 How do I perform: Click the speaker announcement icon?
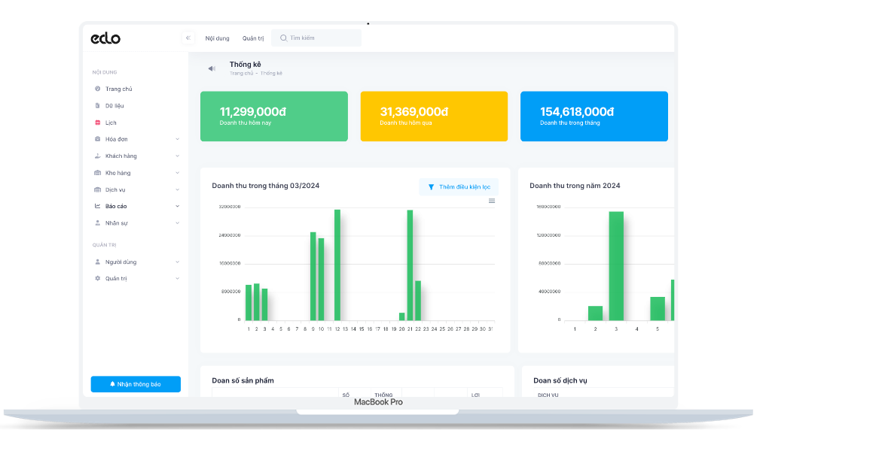click(x=212, y=68)
